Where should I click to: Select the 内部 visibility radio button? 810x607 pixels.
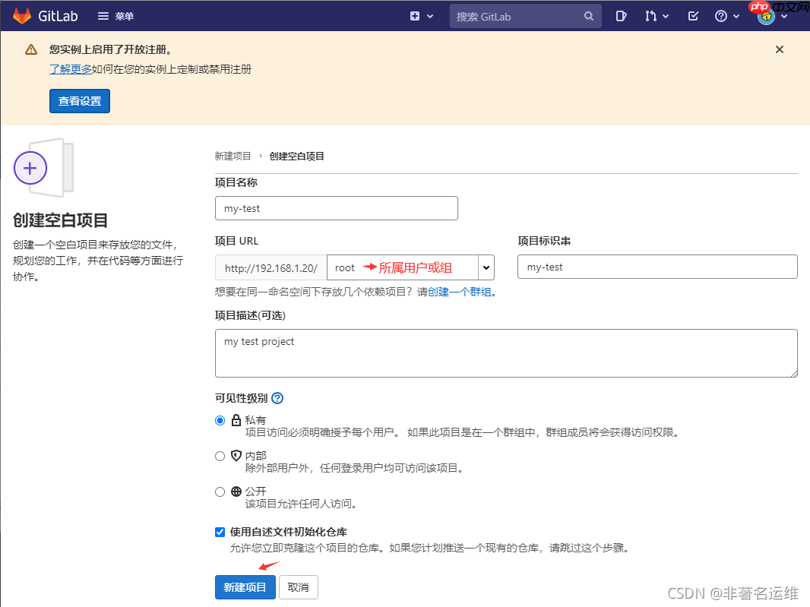pos(220,456)
